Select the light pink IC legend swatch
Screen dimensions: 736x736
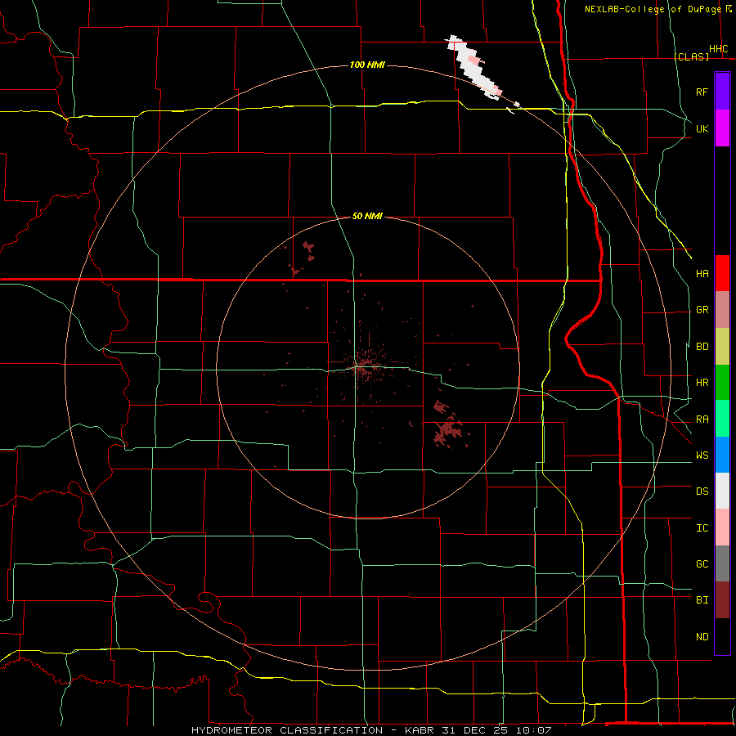pyautogui.click(x=722, y=527)
